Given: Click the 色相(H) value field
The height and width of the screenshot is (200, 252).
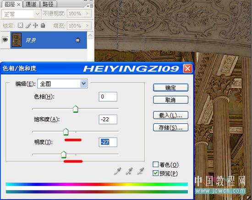Looking at the screenshot, I should [x=108, y=96].
